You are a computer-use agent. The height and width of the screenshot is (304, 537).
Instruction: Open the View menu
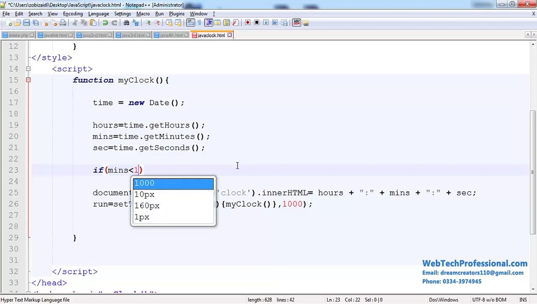(52, 14)
